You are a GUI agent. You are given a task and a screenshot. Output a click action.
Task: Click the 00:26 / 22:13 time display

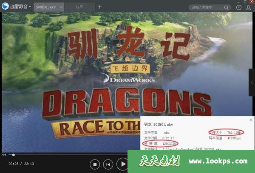(x=21, y=164)
